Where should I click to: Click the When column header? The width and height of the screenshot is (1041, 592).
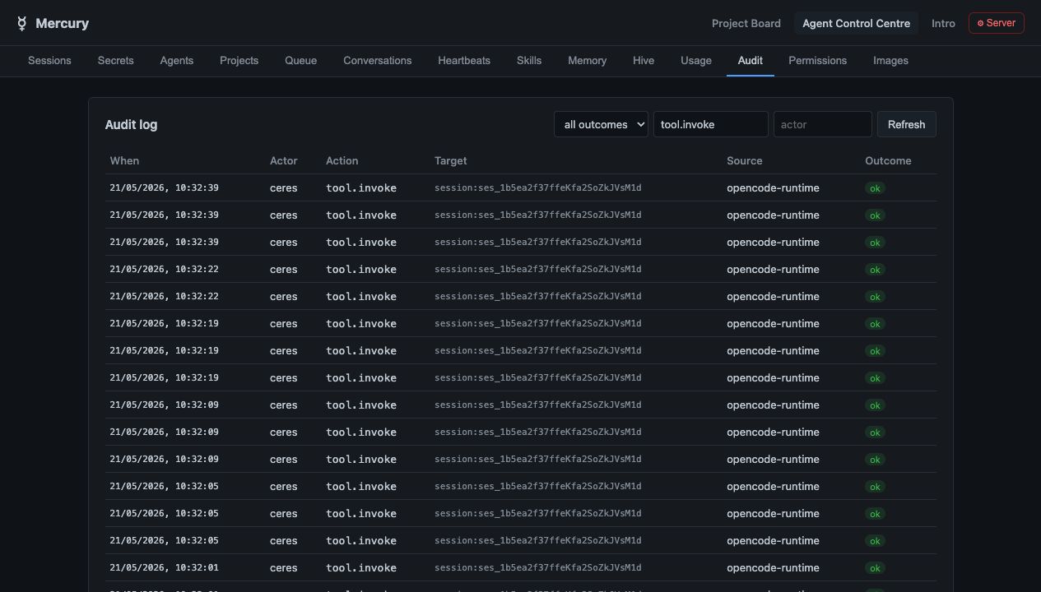pyautogui.click(x=124, y=161)
